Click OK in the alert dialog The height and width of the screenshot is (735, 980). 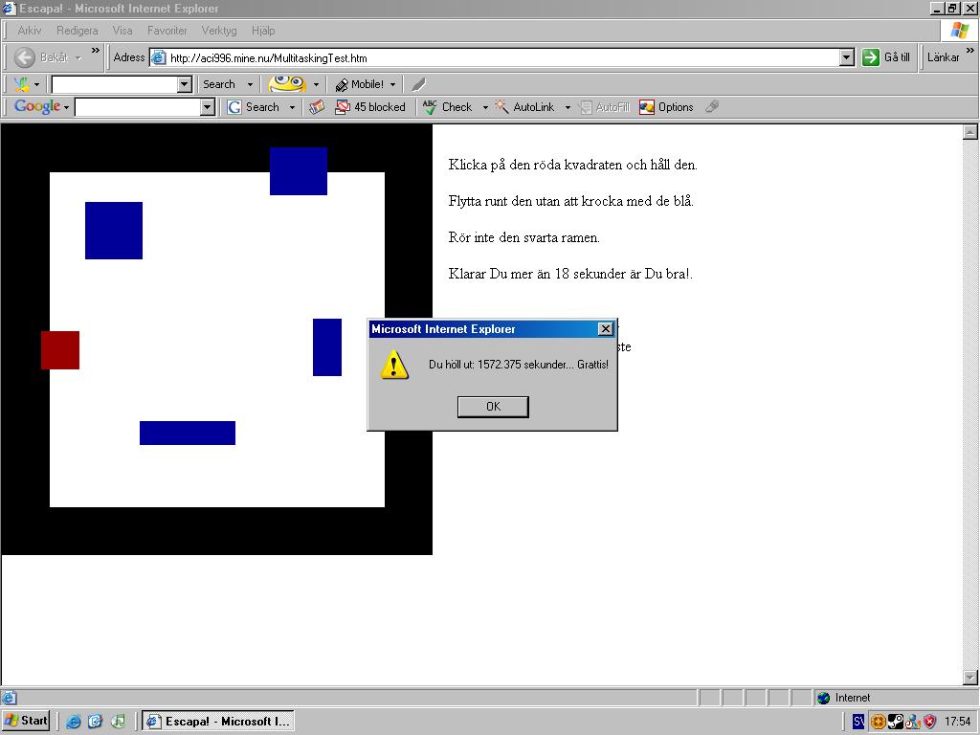click(493, 406)
